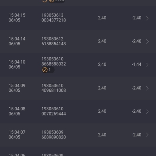Click the 15:04:10 timestamp

pyautogui.click(x=17, y=62)
